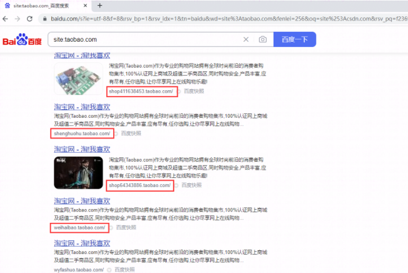Click the weihaibao.taobao.com URL

click(79, 228)
